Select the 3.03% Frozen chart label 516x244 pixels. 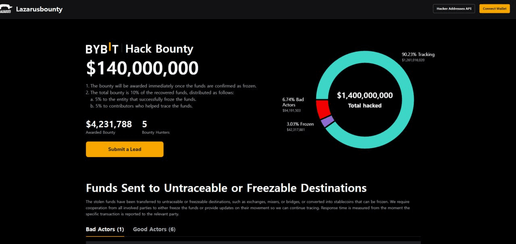click(x=300, y=126)
